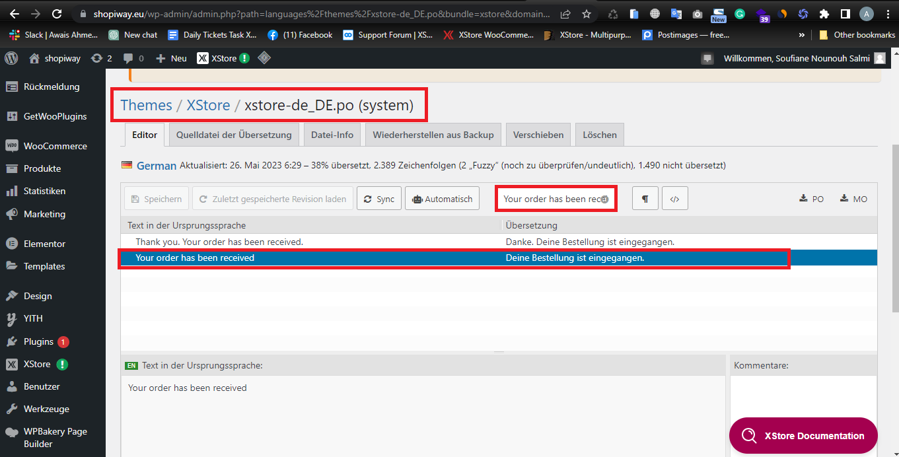Click the diamond icon in admin bar
Image resolution: width=899 pixels, height=457 pixels.
tap(264, 58)
